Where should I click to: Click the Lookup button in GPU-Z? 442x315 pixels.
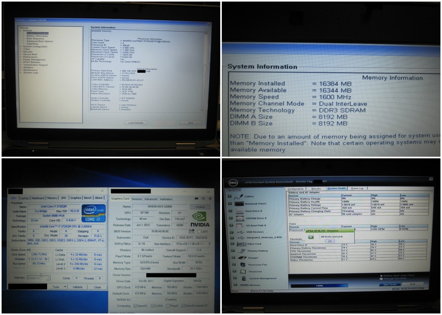(x=200, y=206)
